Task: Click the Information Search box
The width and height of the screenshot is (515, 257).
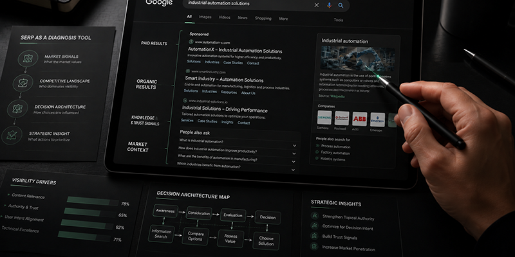Action: 161,234
